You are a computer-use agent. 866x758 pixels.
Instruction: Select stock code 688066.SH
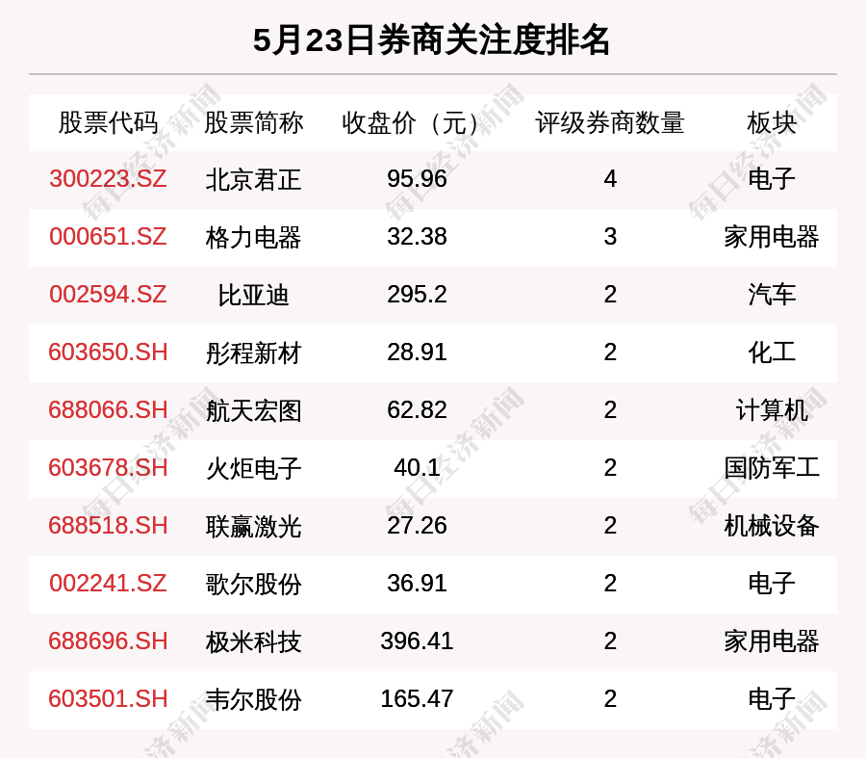pyautogui.click(x=108, y=410)
